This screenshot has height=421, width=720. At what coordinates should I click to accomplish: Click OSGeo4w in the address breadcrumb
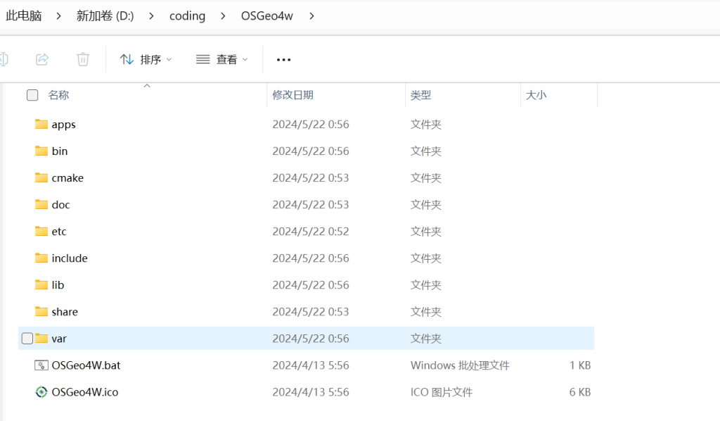pyautogui.click(x=266, y=16)
